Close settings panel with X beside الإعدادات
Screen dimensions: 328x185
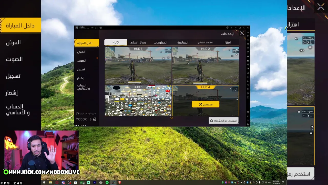242,33
